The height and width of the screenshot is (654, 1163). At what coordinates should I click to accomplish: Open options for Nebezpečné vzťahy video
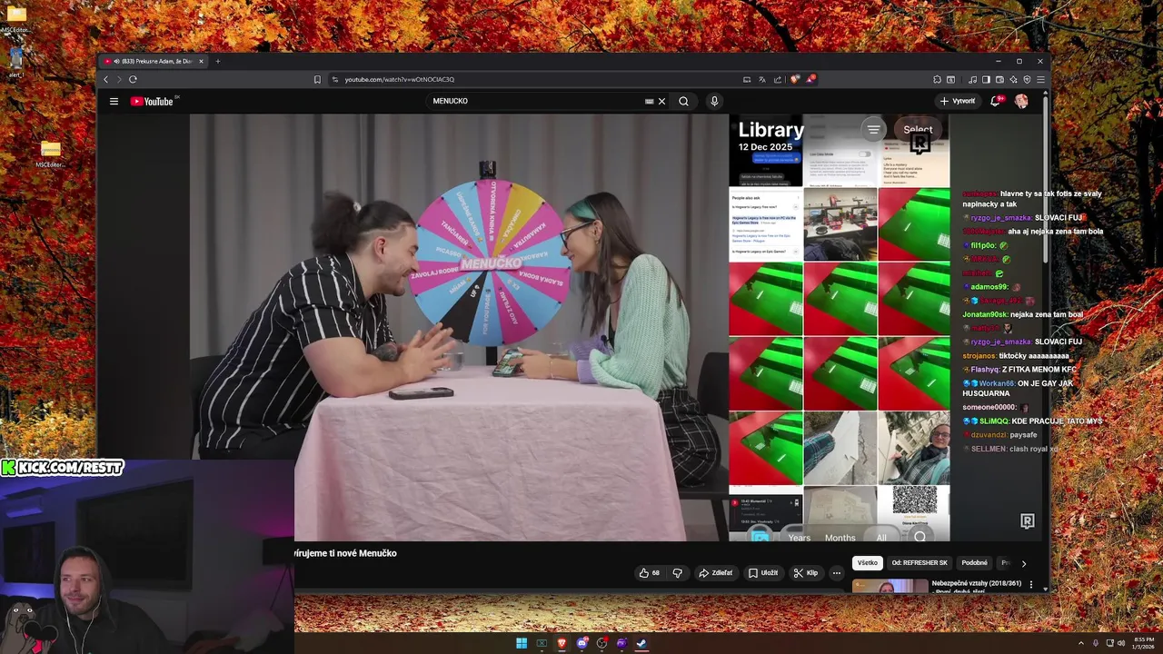[1030, 585]
